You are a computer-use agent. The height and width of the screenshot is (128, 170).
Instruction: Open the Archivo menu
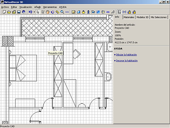[x=5, y=7]
